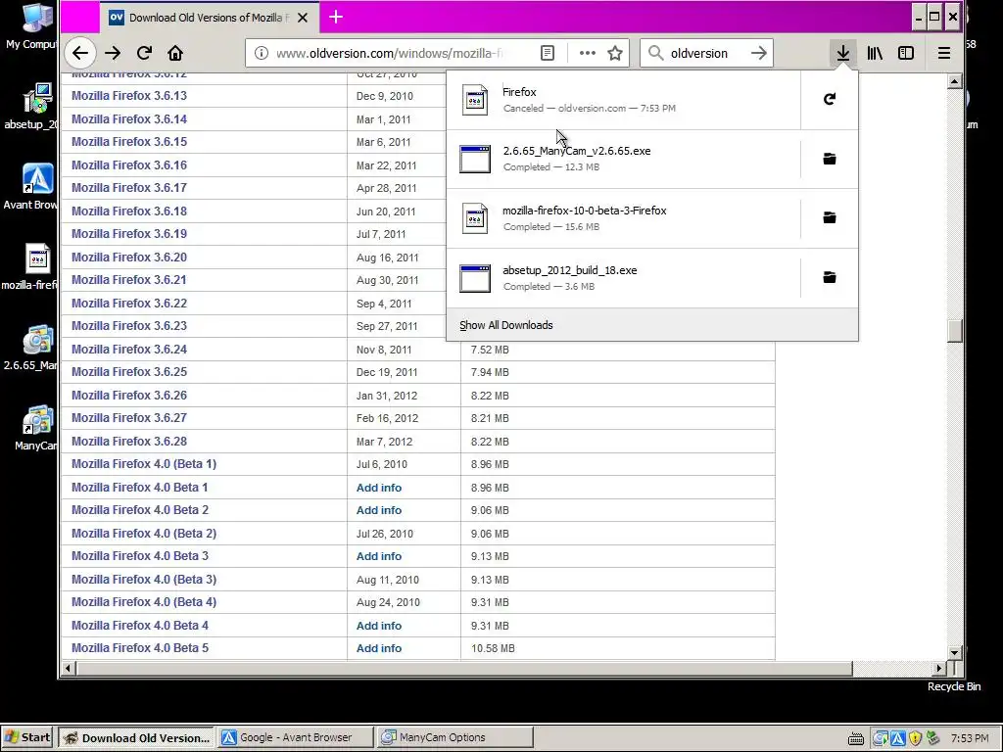Open containing folder for ManyCam download

click(830, 159)
